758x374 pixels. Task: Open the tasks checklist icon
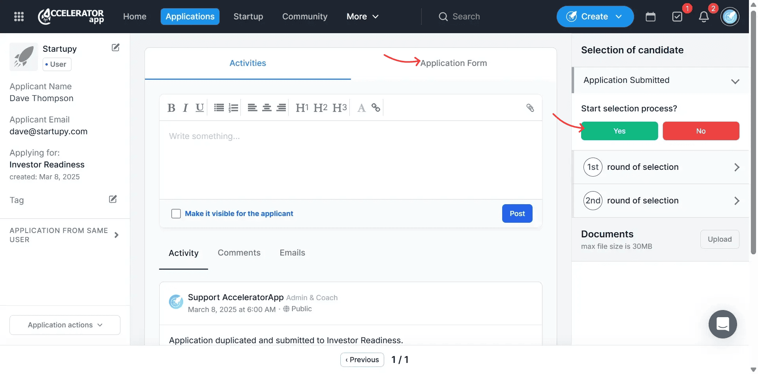coord(677,17)
